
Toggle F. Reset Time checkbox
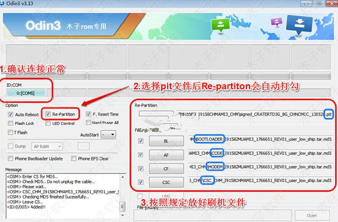88,114
